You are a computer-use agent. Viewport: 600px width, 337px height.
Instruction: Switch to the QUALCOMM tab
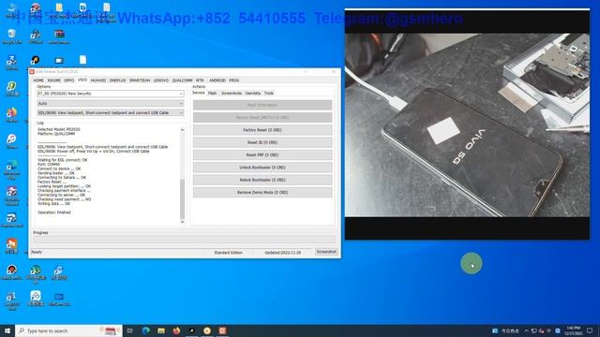tap(182, 81)
